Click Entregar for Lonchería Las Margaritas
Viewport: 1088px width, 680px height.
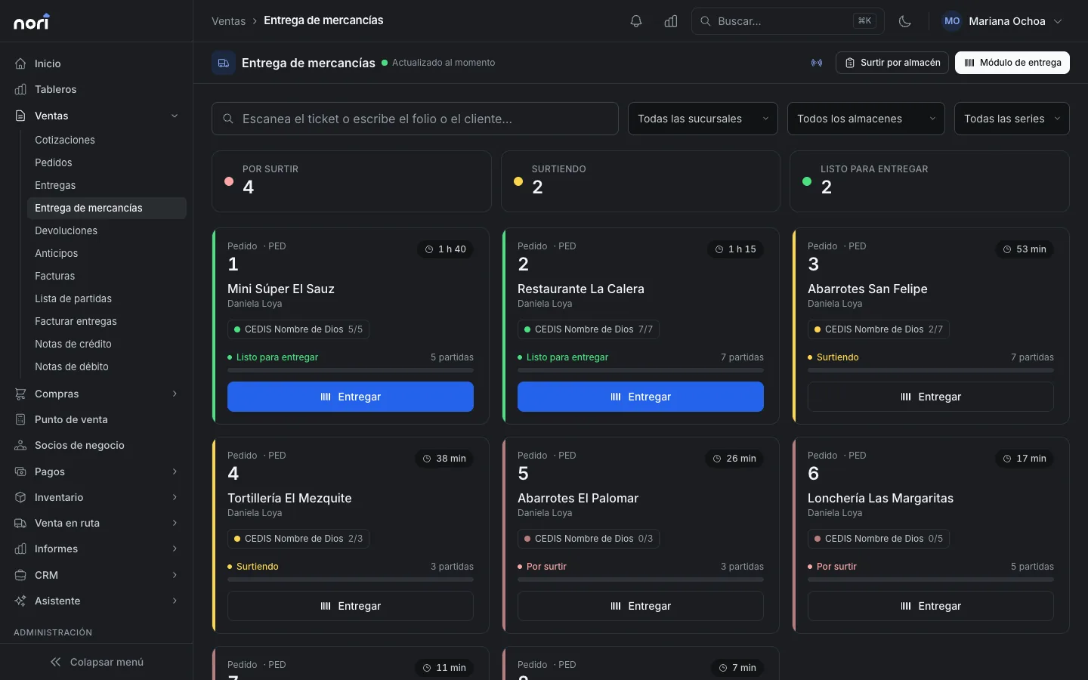(x=931, y=606)
